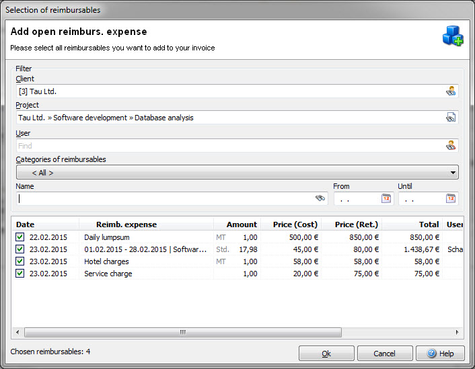Open the From date calendar picker
This screenshot has width=475, height=369.
pyautogui.click(x=386, y=198)
